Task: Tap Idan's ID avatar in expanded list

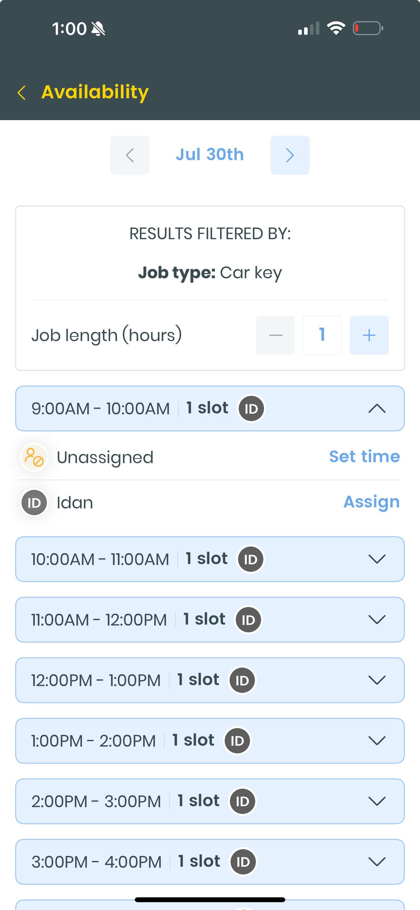Action: tap(34, 502)
